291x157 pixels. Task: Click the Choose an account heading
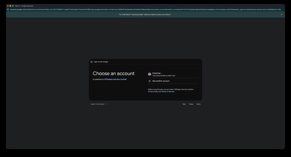[x=114, y=74]
